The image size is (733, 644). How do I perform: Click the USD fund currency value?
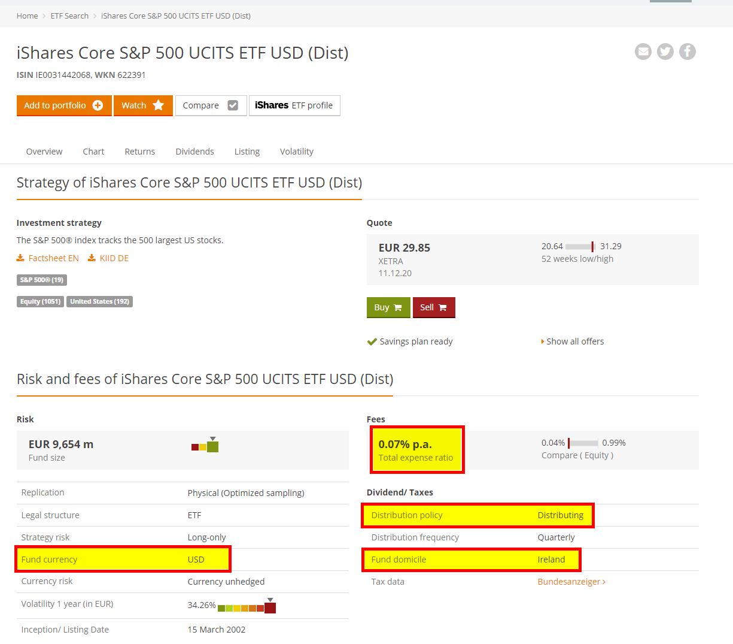pos(196,560)
